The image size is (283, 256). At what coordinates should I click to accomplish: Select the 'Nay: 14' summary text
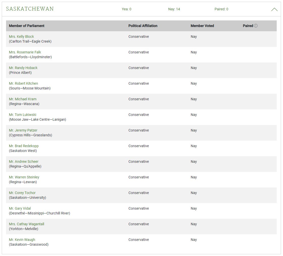point(174,9)
